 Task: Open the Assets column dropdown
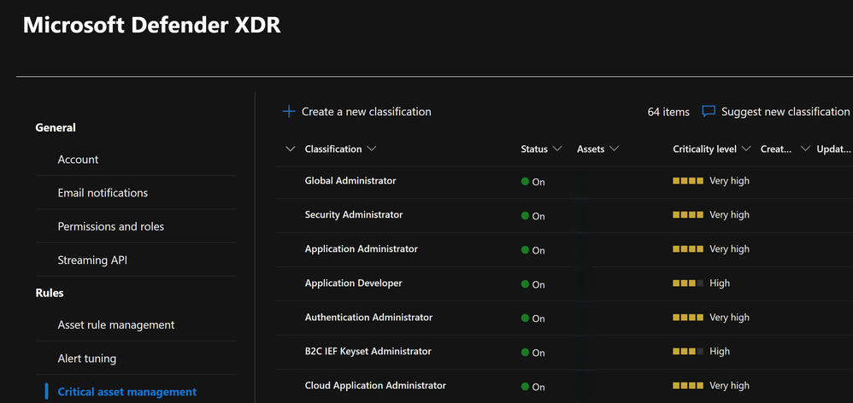point(615,149)
